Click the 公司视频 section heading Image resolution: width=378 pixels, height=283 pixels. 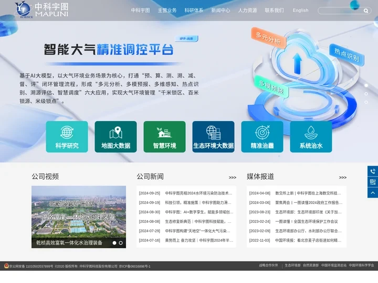click(45, 177)
